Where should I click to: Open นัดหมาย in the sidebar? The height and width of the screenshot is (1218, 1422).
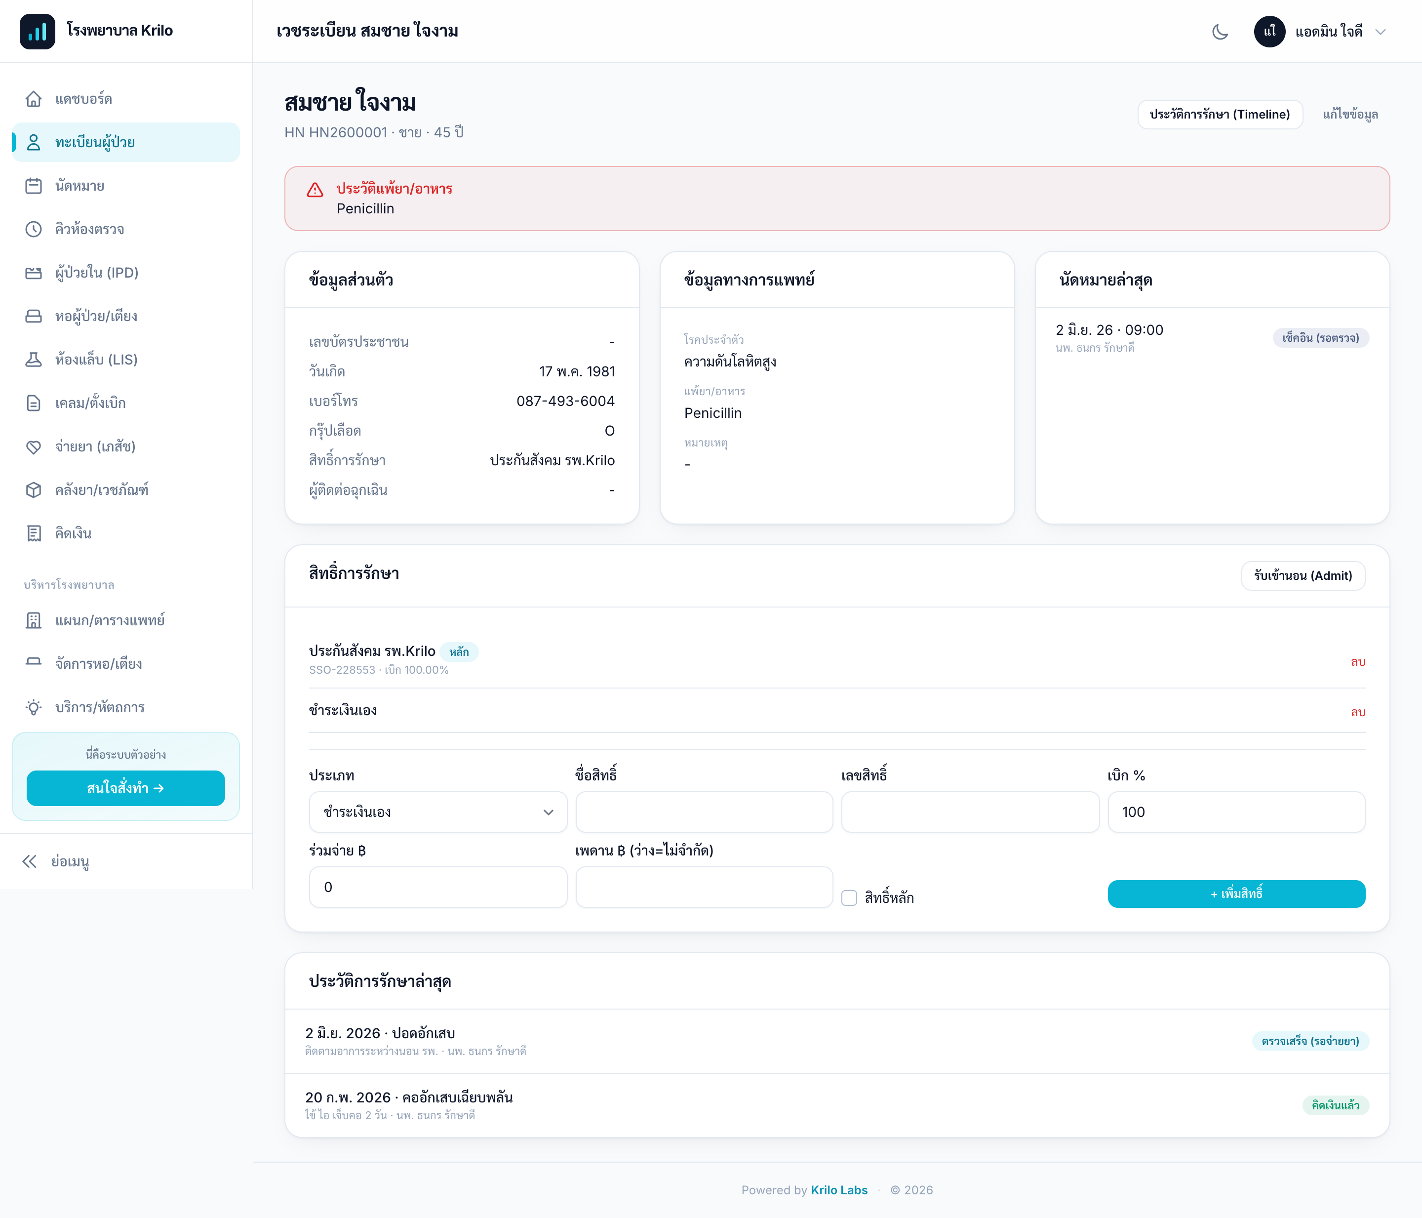[125, 186]
